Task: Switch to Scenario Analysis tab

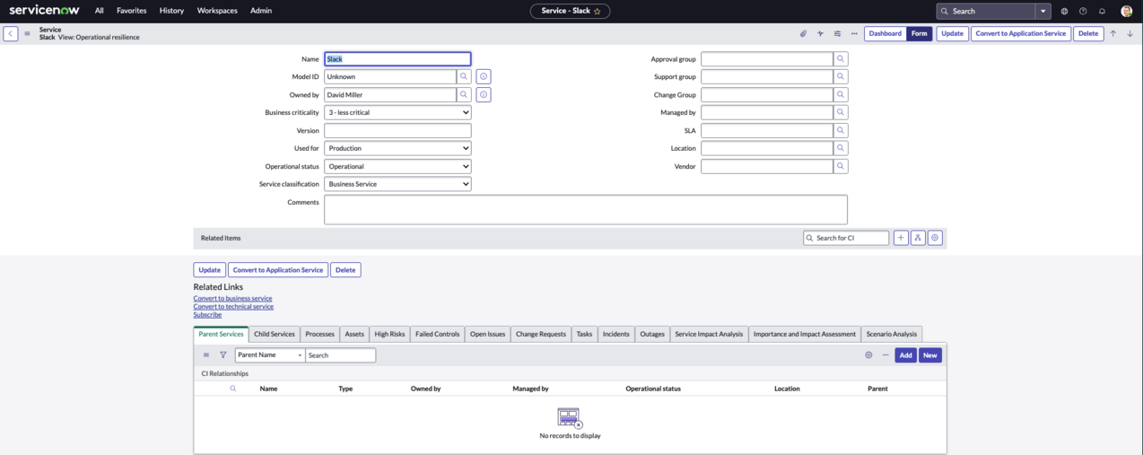Action: 892,334
